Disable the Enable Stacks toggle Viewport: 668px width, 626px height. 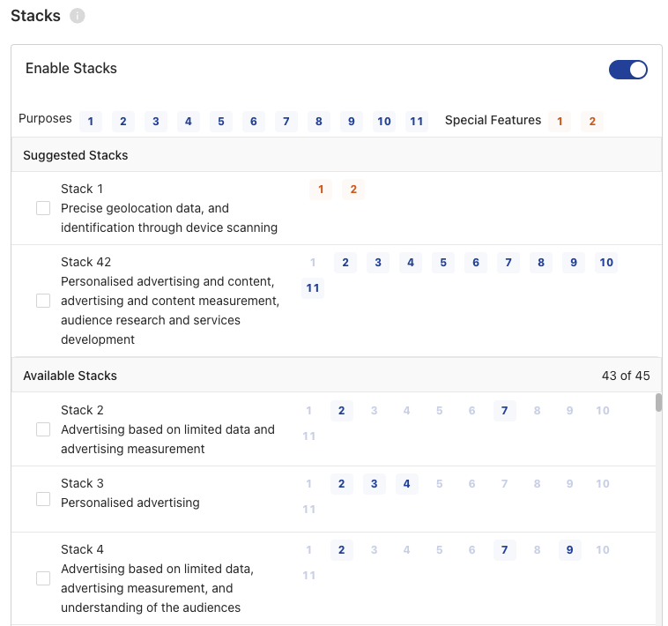pyautogui.click(x=628, y=70)
